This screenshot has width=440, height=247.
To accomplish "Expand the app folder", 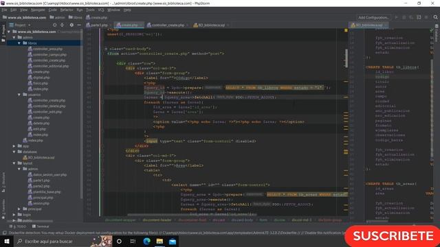I will (14, 146).
